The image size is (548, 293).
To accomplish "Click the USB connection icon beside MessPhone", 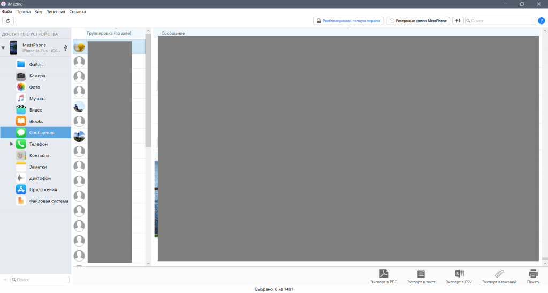I will (65, 47).
